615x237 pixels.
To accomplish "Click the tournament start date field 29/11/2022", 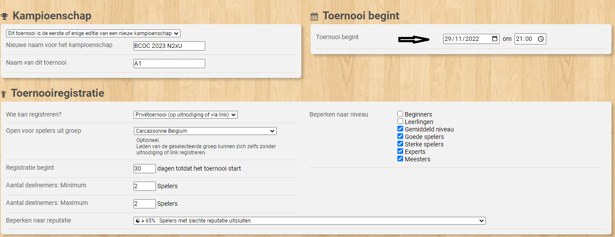I will tap(471, 39).
